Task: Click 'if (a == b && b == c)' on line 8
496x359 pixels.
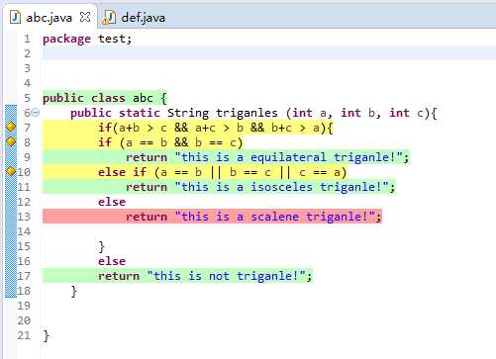Action: pyautogui.click(x=170, y=142)
